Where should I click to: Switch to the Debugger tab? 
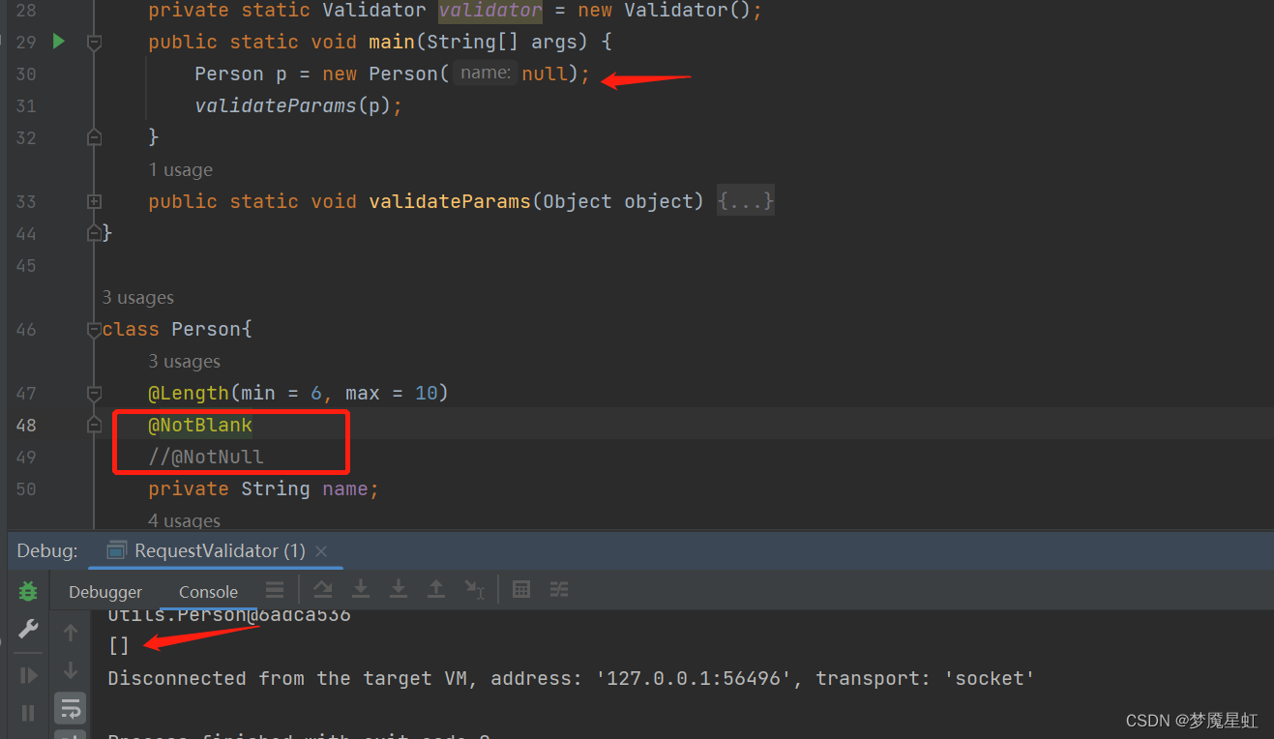[x=105, y=592]
